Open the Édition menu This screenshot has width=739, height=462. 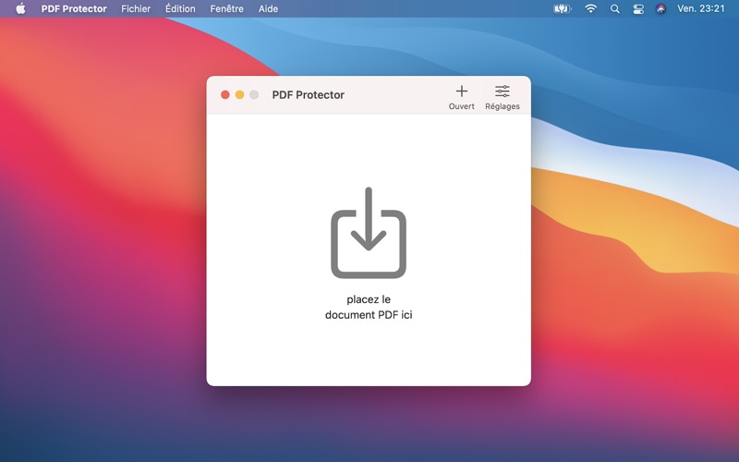[180, 8]
